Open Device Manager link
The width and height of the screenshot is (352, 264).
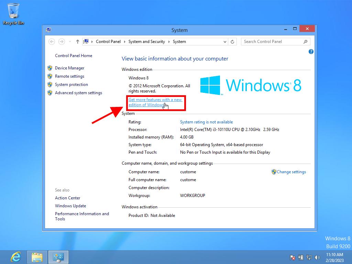click(69, 68)
